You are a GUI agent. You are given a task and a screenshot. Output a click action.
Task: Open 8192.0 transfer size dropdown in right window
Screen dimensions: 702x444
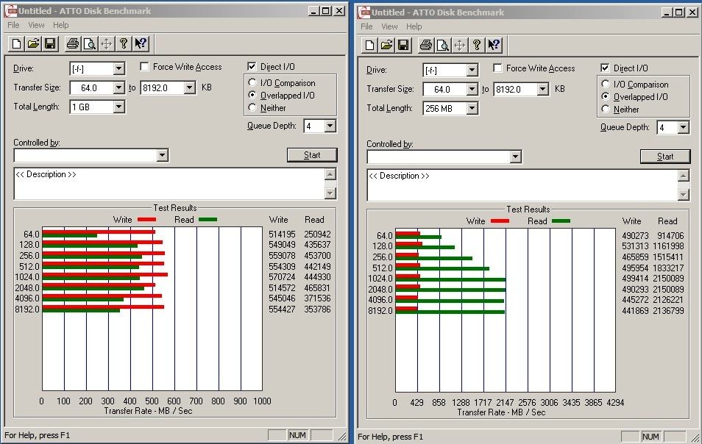(543, 89)
